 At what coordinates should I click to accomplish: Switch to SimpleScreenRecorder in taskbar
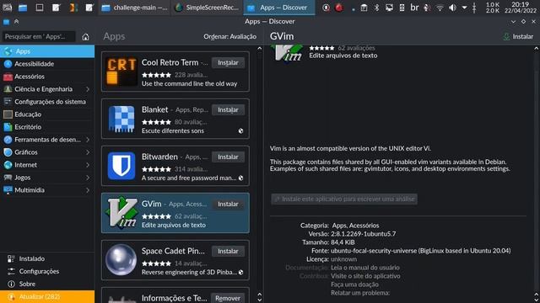click(x=207, y=8)
